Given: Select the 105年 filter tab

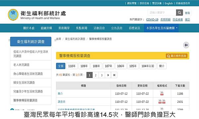Looking at the screenshot, I should pyautogui.click(x=133, y=66).
